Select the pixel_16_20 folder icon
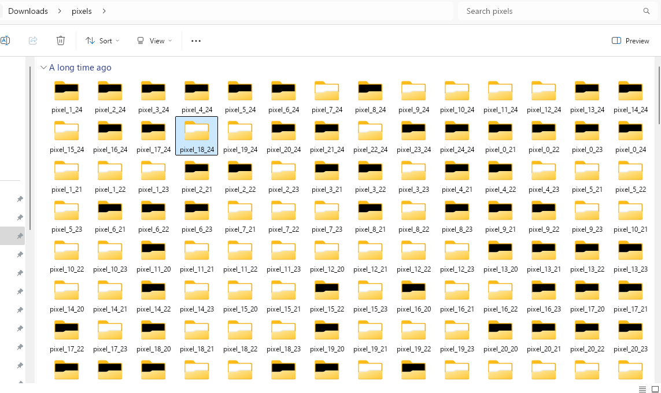661x393 pixels. click(x=413, y=290)
